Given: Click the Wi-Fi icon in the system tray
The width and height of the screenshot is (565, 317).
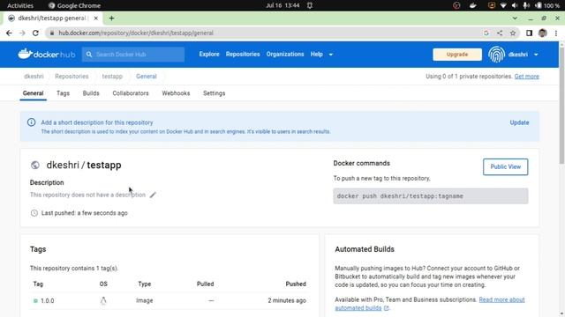Looking at the screenshot, I should point(503,5).
